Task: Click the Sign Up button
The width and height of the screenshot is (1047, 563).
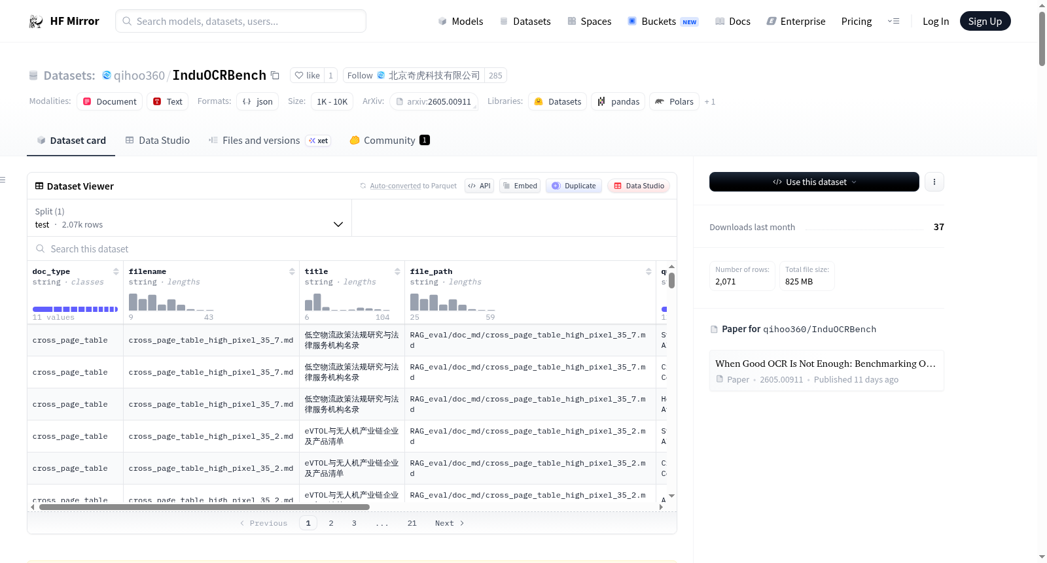Action: tap(985, 22)
